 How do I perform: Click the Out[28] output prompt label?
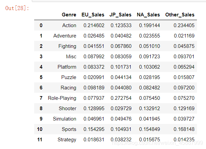point(17,8)
